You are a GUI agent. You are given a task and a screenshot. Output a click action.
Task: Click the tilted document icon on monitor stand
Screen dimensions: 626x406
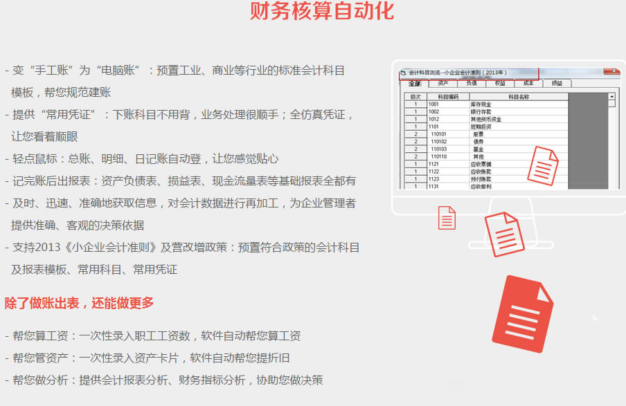tap(503, 234)
